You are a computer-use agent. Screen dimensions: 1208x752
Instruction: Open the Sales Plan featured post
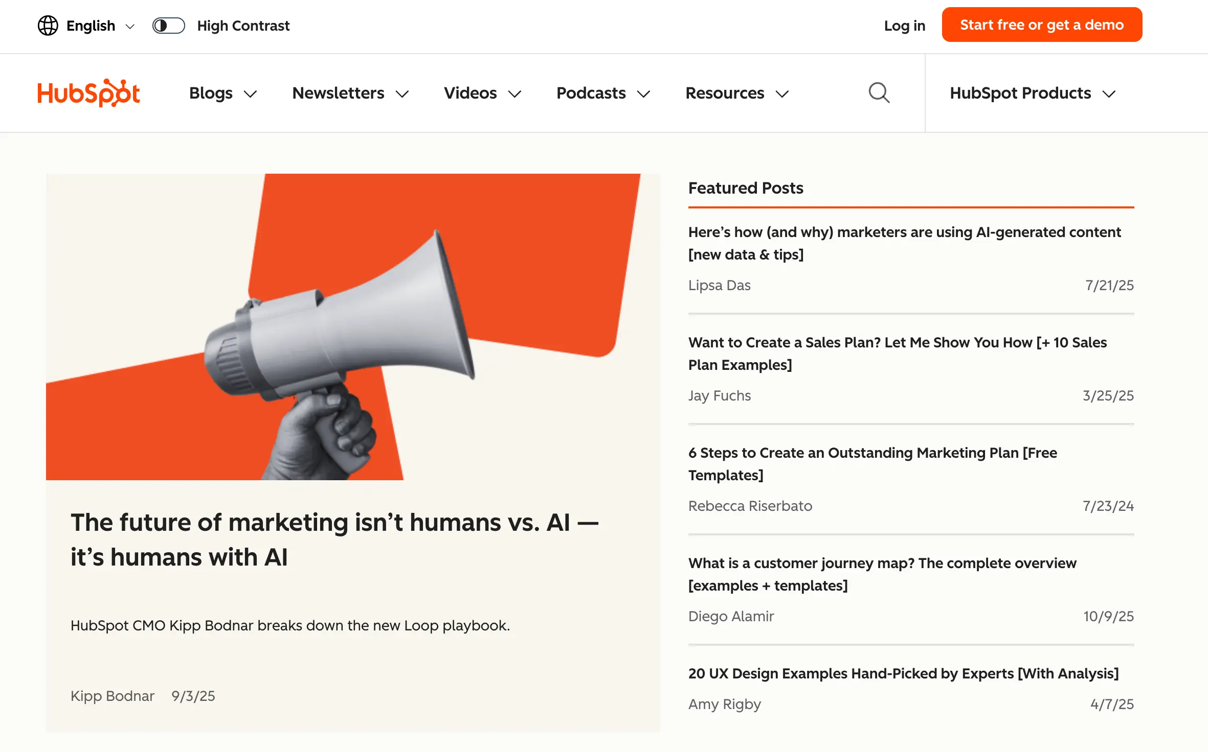897,354
